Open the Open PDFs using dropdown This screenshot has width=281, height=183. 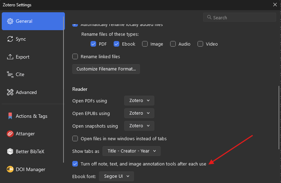click(139, 101)
